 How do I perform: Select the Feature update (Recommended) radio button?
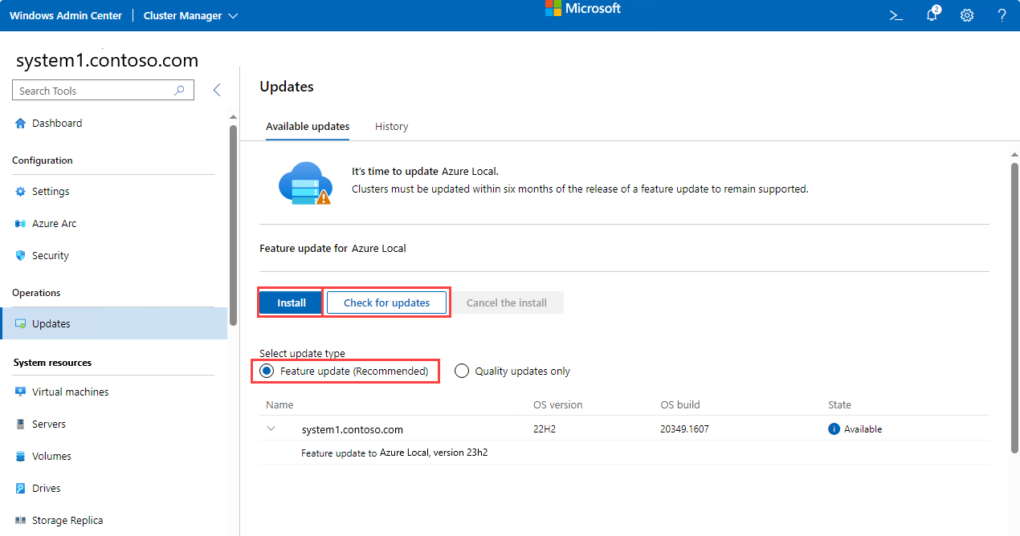pyautogui.click(x=266, y=371)
